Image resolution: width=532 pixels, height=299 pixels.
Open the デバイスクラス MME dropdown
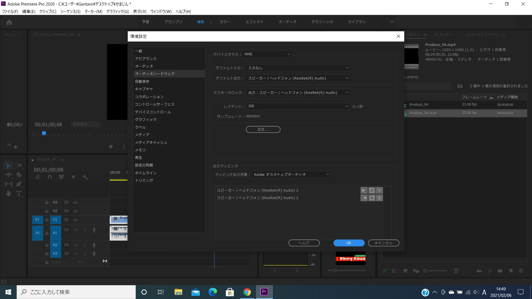coord(267,54)
